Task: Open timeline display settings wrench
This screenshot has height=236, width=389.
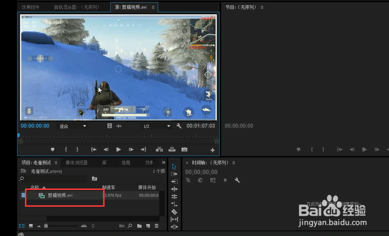Action: pyautogui.click(x=237, y=180)
